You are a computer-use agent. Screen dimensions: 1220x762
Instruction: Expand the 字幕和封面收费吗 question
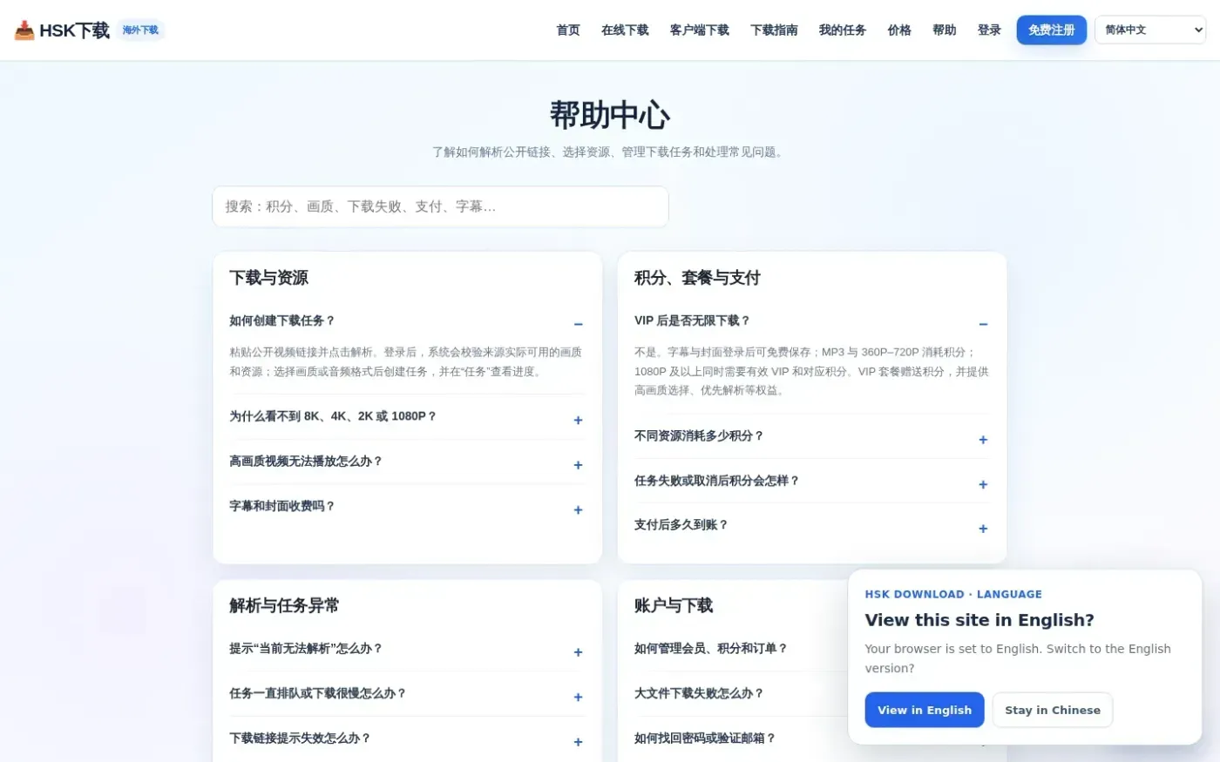pyautogui.click(x=407, y=507)
